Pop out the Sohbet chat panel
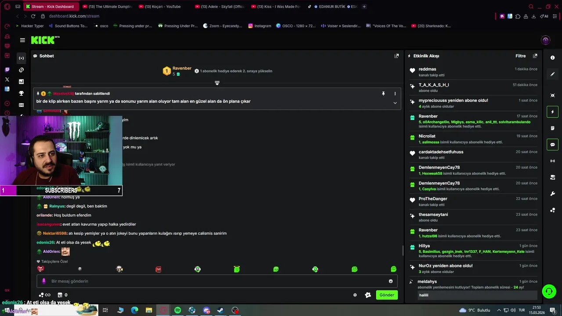The image size is (562, 316). pyautogui.click(x=396, y=56)
